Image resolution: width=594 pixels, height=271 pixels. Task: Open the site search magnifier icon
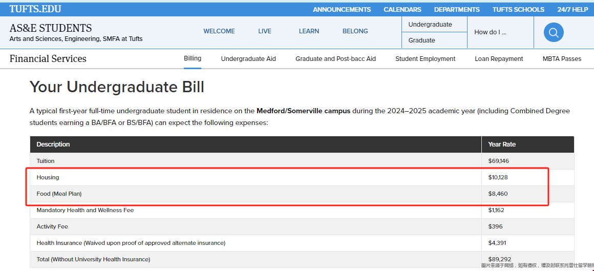pos(554,33)
